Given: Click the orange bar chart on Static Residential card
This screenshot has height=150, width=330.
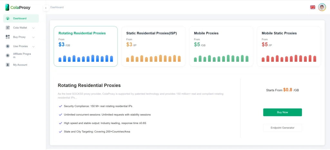Looking at the screenshot, I should pos(153,58).
